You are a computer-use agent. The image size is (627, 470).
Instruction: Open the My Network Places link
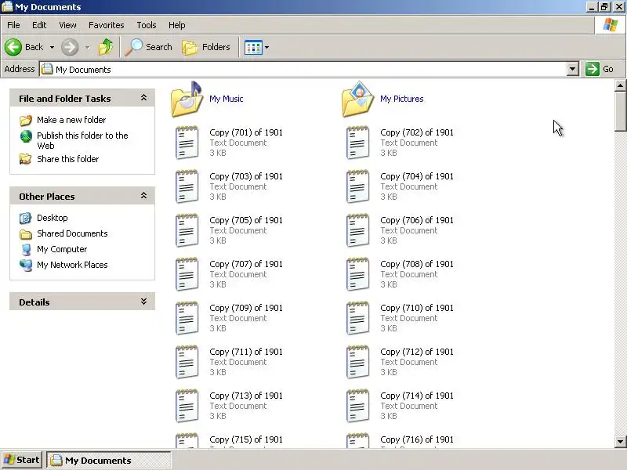coord(72,265)
